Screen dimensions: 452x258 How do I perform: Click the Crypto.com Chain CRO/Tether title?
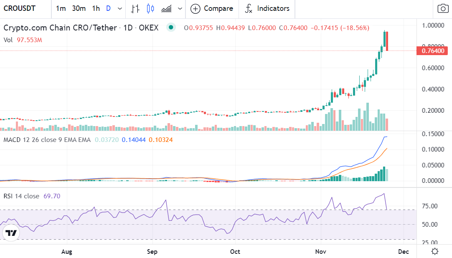pos(60,28)
